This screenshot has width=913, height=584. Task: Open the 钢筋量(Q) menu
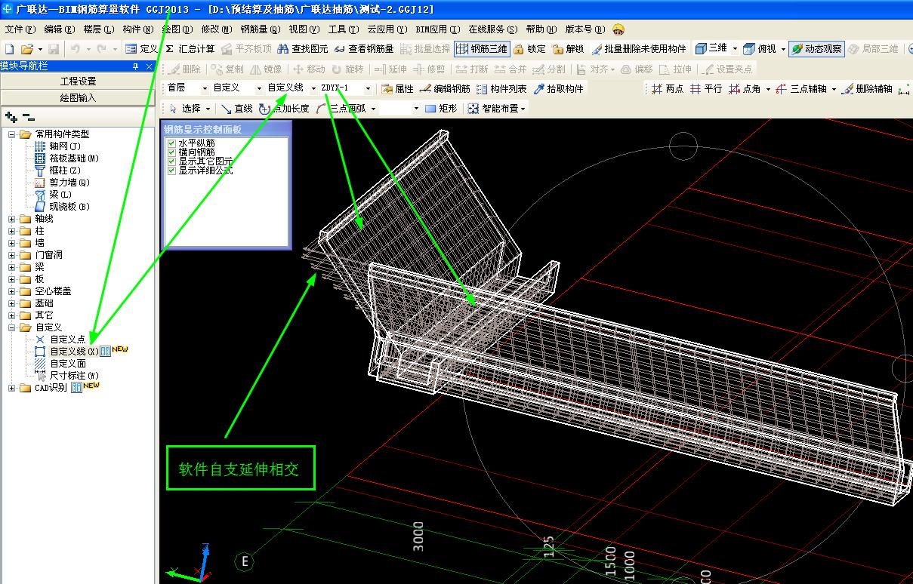260,29
